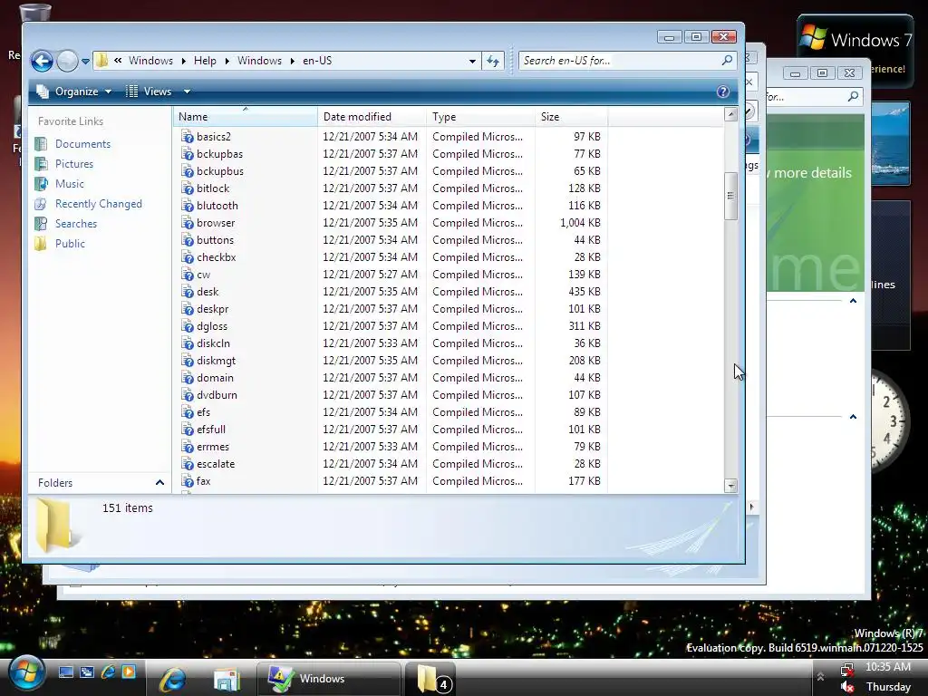Click the volume muted tray icon
The height and width of the screenshot is (696, 928).
click(x=847, y=687)
